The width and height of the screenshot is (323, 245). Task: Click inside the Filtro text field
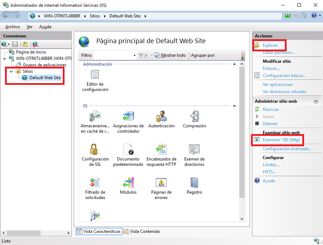click(113, 55)
